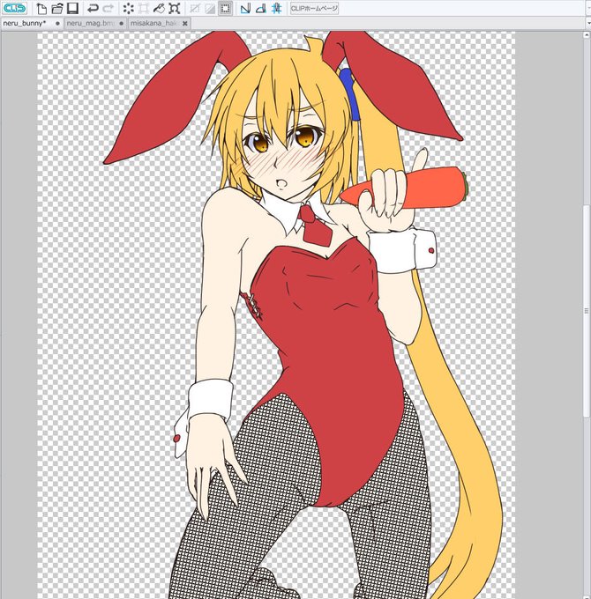This screenshot has height=599, width=591.
Task: Save the document with the disk icon
Action: [x=72, y=8]
